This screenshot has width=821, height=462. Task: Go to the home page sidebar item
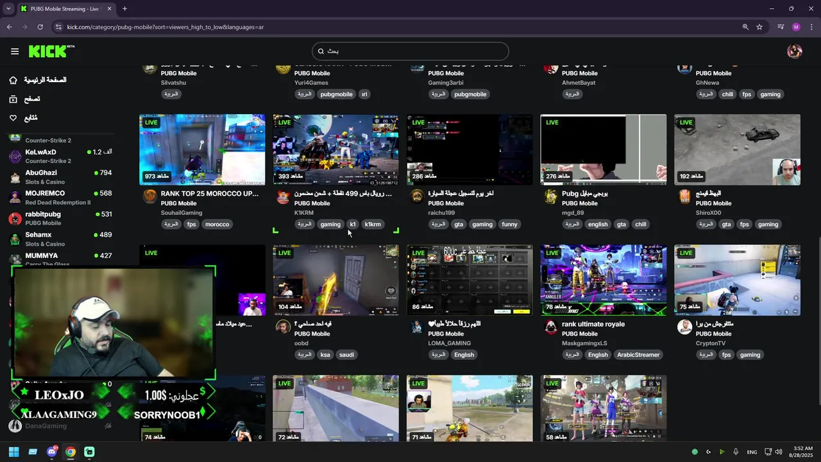point(38,80)
